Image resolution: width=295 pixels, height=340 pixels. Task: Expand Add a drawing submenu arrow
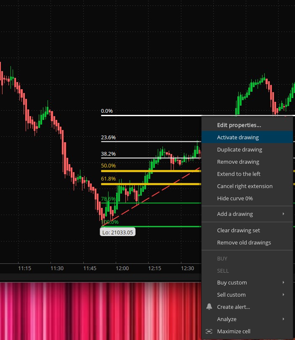click(x=284, y=214)
